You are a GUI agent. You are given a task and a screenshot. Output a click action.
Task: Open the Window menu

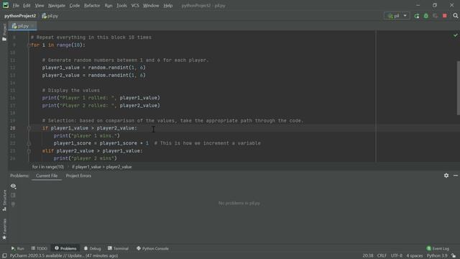(x=151, y=6)
